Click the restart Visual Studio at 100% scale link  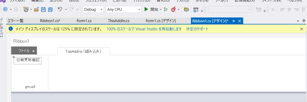click(x=144, y=29)
